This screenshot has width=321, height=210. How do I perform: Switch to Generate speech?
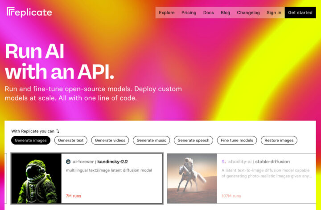coord(193,140)
